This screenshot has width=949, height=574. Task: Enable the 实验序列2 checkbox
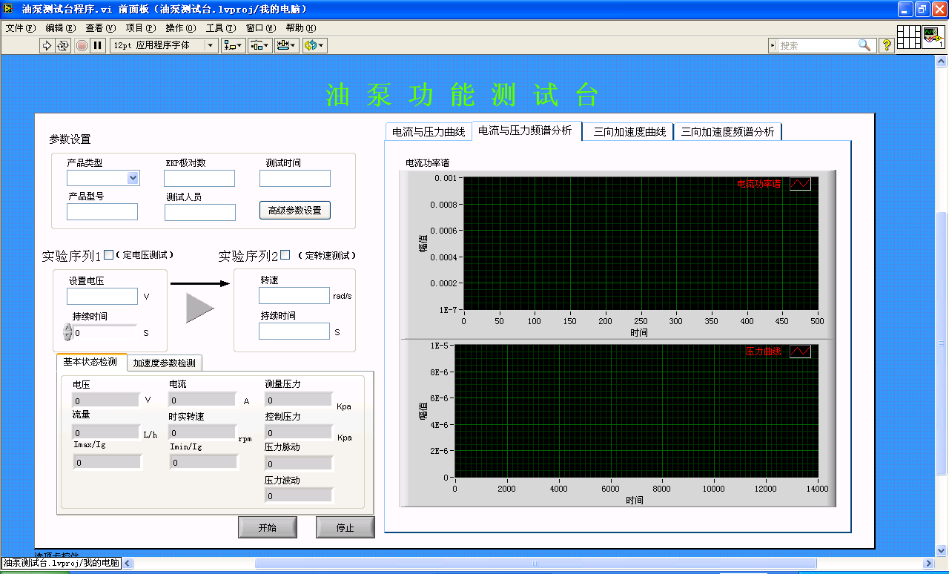pos(285,254)
